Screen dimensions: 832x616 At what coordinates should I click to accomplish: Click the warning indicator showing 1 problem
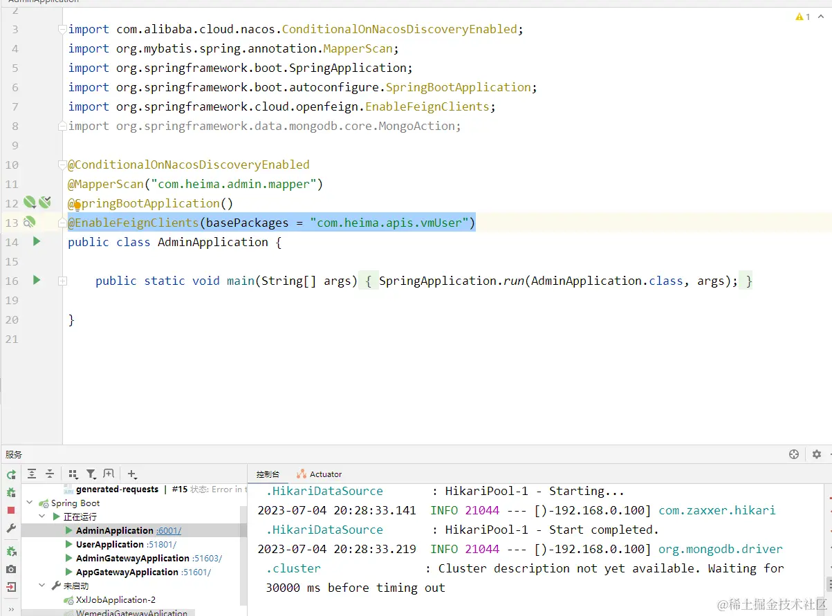point(803,17)
